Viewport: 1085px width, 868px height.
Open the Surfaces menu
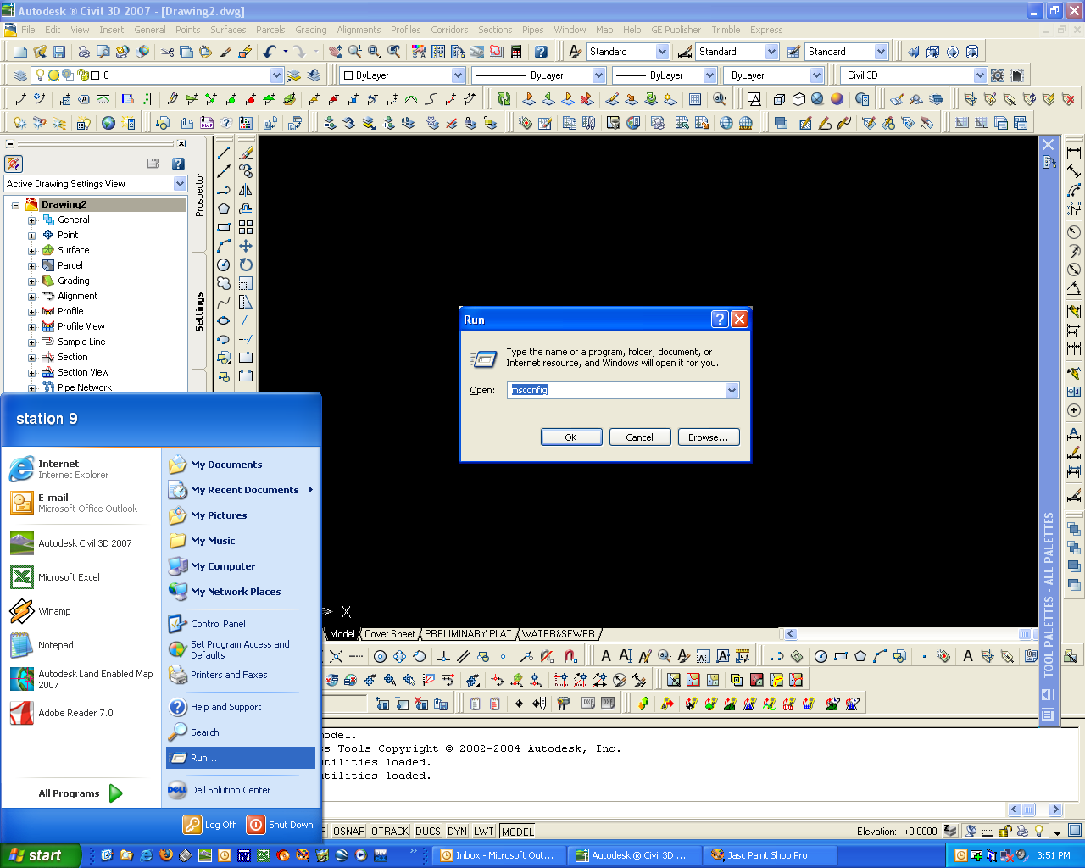(x=228, y=30)
